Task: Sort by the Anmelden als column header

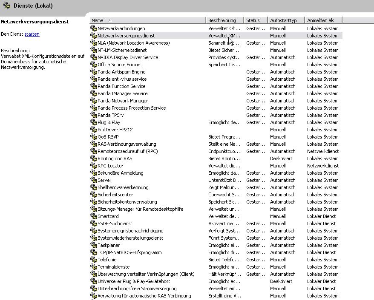Action: coord(323,20)
